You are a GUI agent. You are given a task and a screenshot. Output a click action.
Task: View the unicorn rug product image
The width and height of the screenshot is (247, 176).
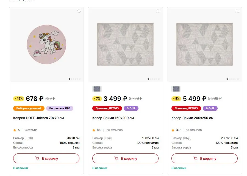(x=46, y=44)
